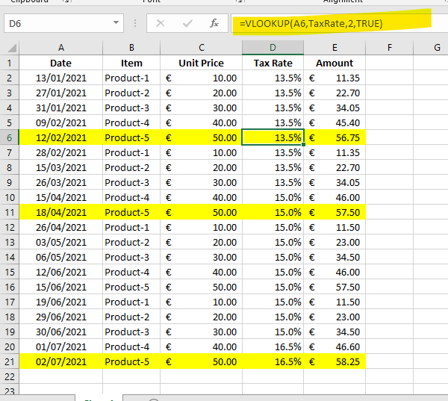Open the formula bar options dots handle
448x401 pixels.
coord(135,23)
